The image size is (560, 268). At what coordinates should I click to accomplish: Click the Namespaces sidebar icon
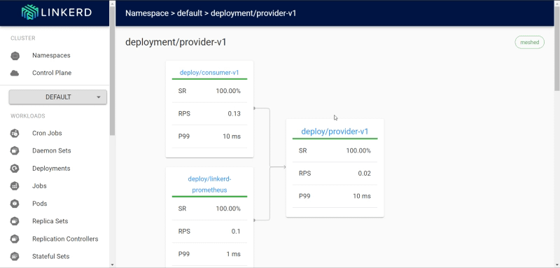pyautogui.click(x=15, y=56)
